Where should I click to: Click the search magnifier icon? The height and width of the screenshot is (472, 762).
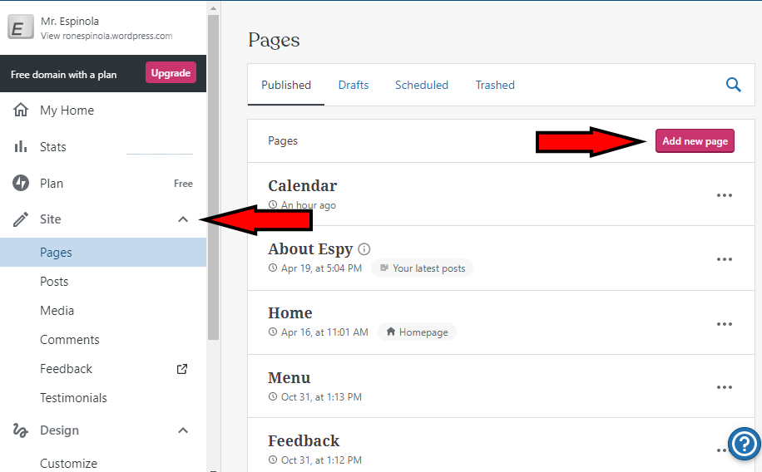click(733, 85)
